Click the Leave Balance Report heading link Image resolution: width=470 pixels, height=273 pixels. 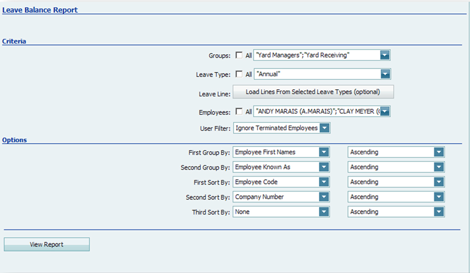click(x=40, y=10)
